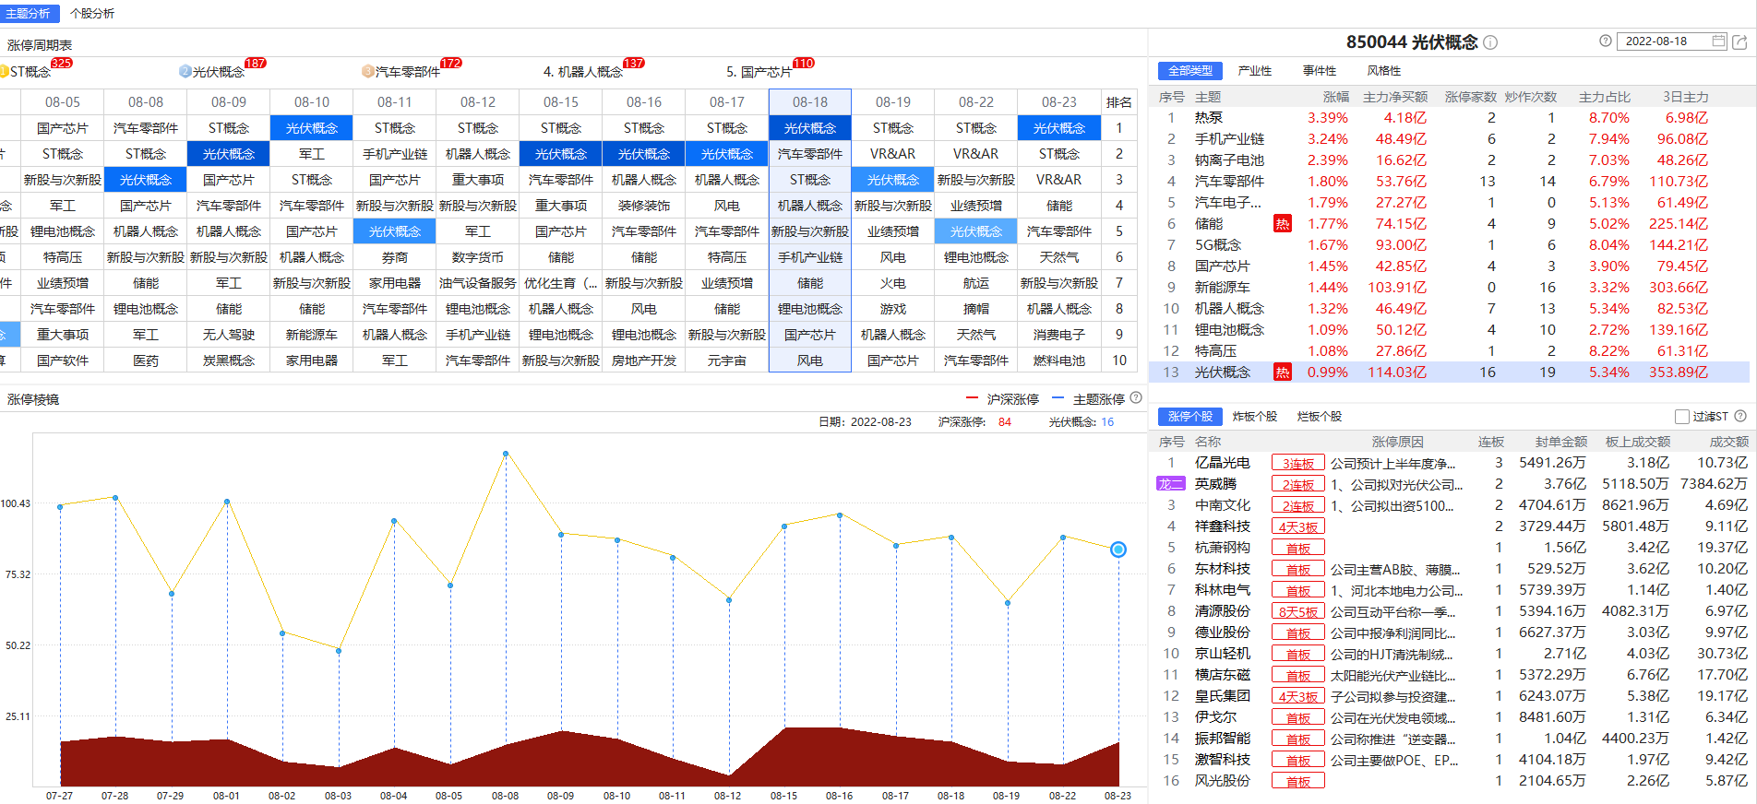Click the 08-08 peak point on the chart
The height and width of the screenshot is (804, 1757).
coord(506,454)
